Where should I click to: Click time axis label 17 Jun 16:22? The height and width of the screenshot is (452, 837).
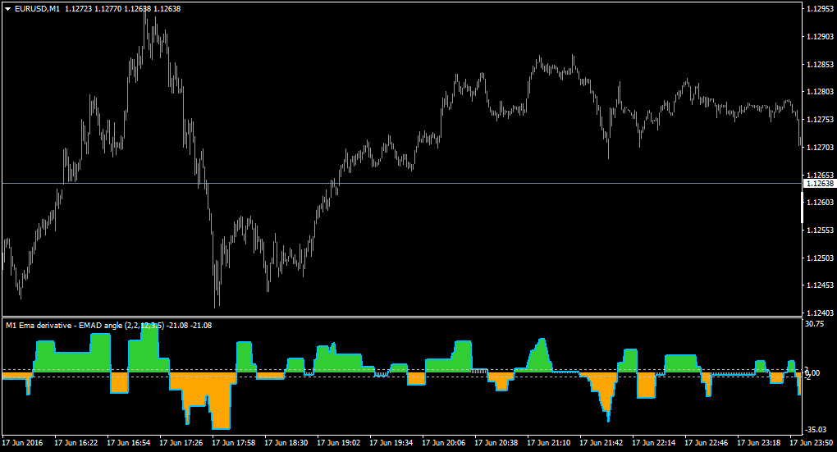tap(75, 443)
